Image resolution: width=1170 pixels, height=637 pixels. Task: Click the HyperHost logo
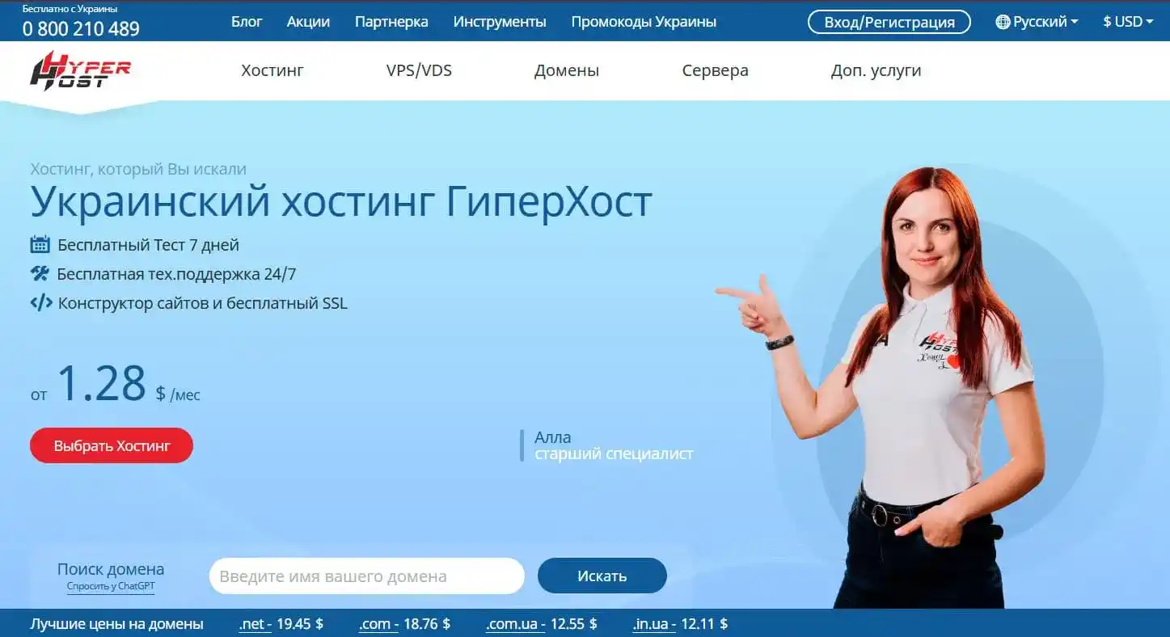click(81, 71)
